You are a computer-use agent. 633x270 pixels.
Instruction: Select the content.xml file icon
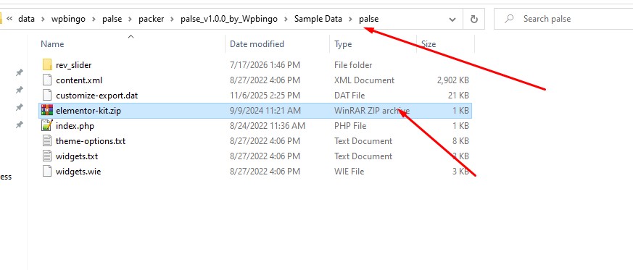[x=47, y=80]
